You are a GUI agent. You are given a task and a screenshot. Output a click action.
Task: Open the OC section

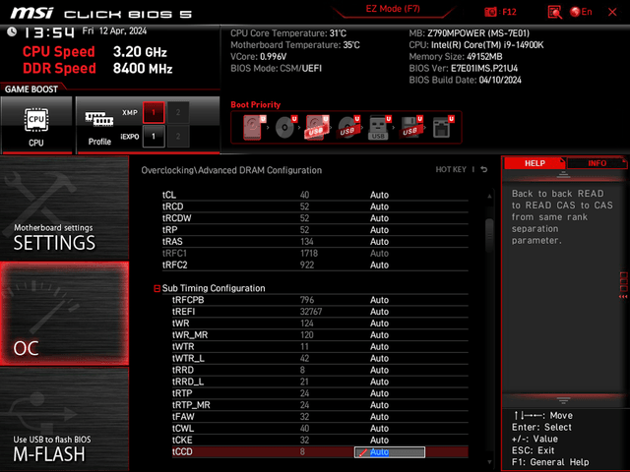64,314
